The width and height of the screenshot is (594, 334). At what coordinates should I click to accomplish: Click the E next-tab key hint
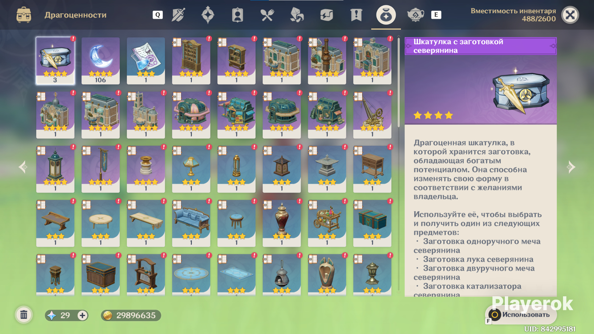(x=436, y=15)
